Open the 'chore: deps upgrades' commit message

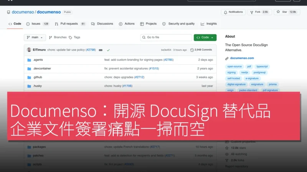(x=119, y=77)
